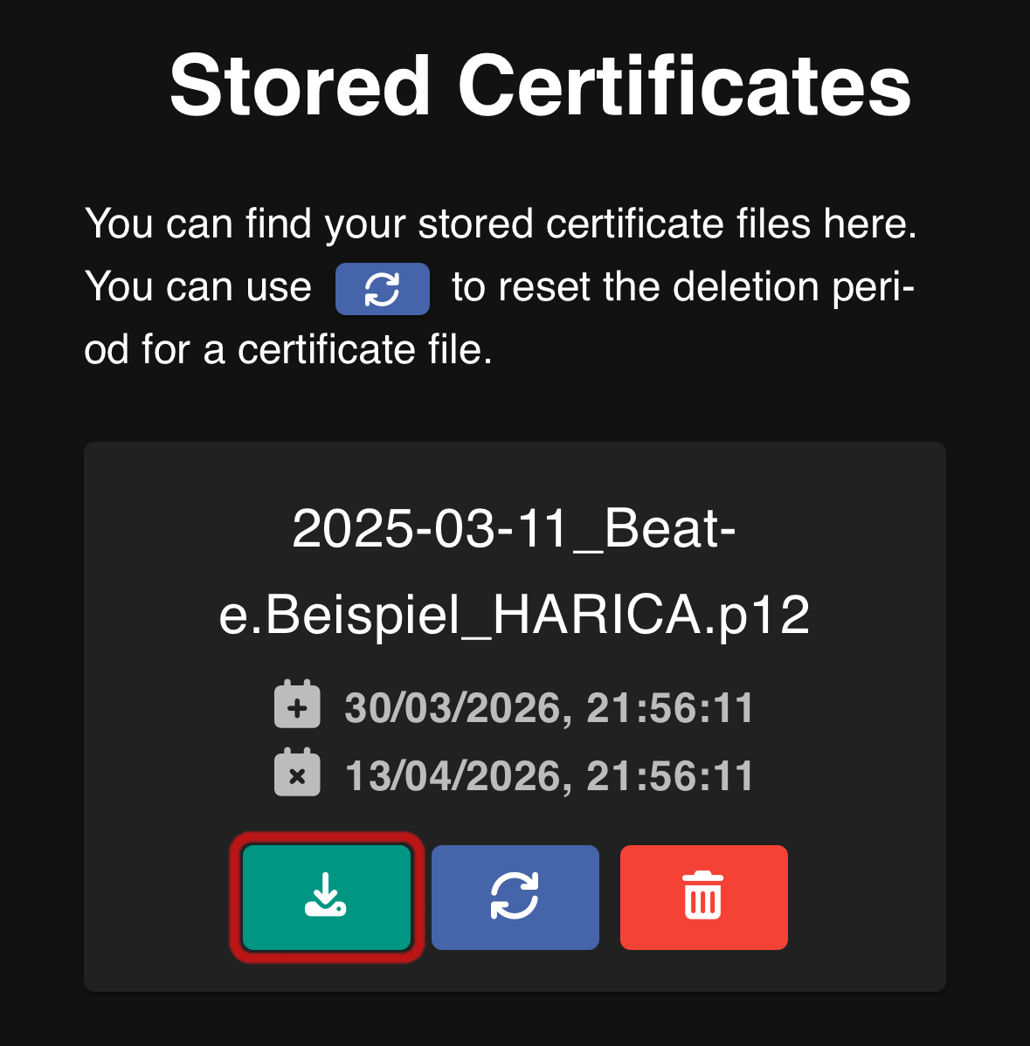Click the calendar-plus creation date icon

coord(297,706)
